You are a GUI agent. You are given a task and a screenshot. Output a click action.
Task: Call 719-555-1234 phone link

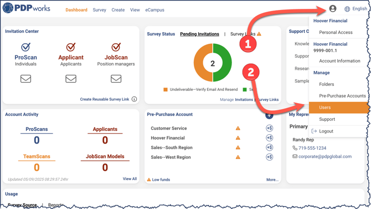click(312, 148)
